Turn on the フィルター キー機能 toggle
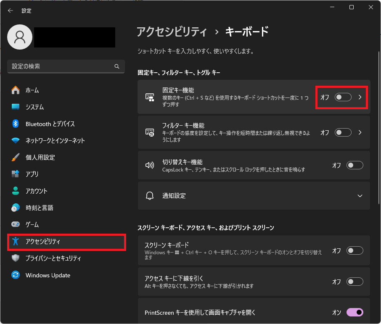Image resolution: width=381 pixels, height=324 pixels. coord(343,132)
